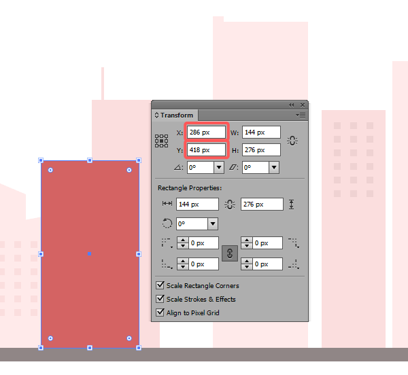Click the 'Rectangle Properties:' heading text

190,188
